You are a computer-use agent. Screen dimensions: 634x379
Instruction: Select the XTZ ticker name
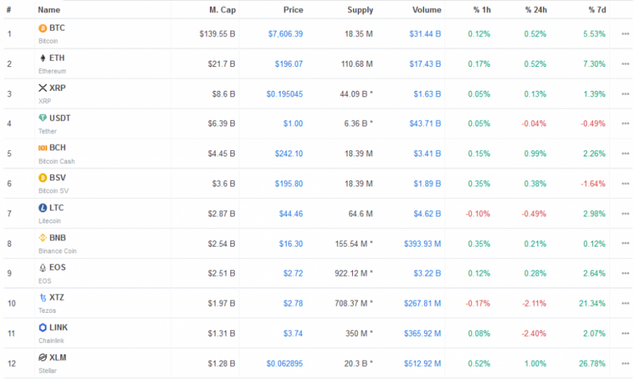pyautogui.click(x=56, y=297)
